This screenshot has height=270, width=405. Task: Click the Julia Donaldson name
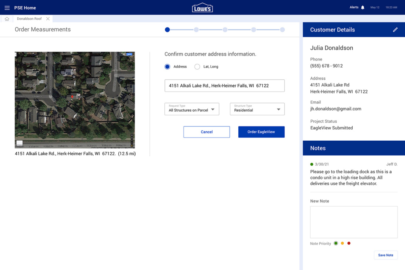pos(331,48)
